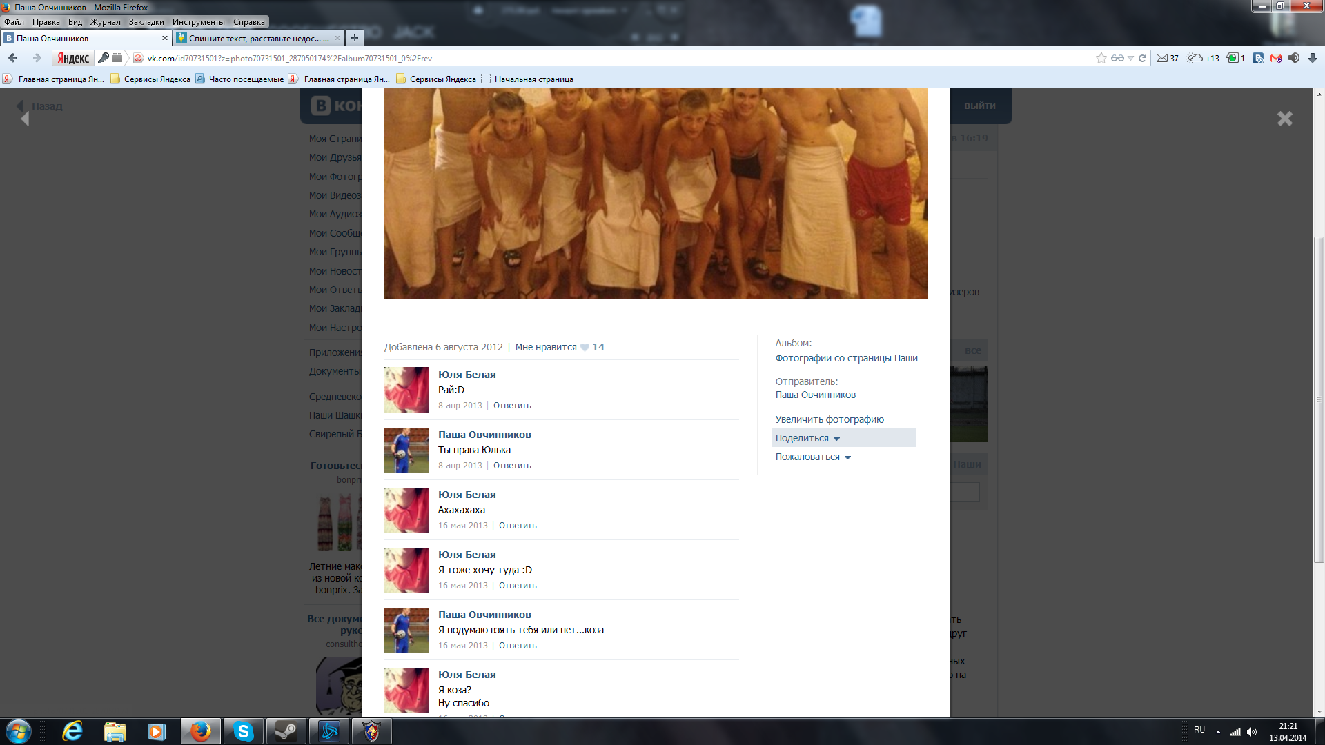Click the key icon next to Yandex button
The image size is (1325, 745).
pyautogui.click(x=104, y=58)
